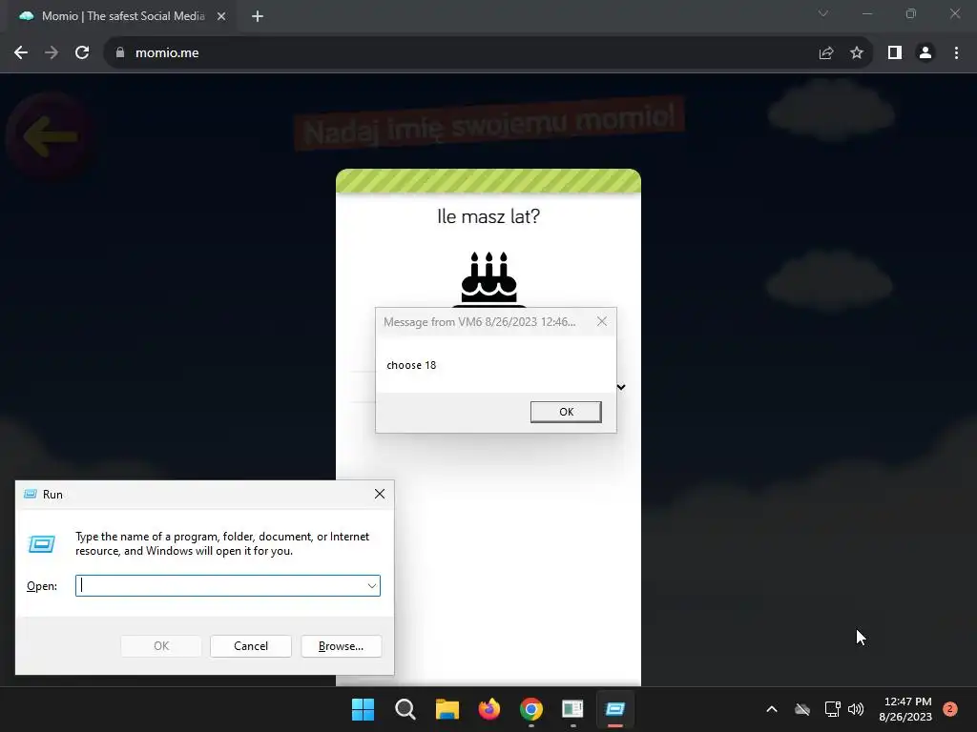Click the 'Ile masz lat?' heading
The height and width of the screenshot is (732, 977).
point(488,216)
